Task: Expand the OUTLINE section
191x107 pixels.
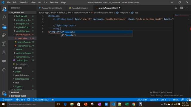Action: (15, 92)
